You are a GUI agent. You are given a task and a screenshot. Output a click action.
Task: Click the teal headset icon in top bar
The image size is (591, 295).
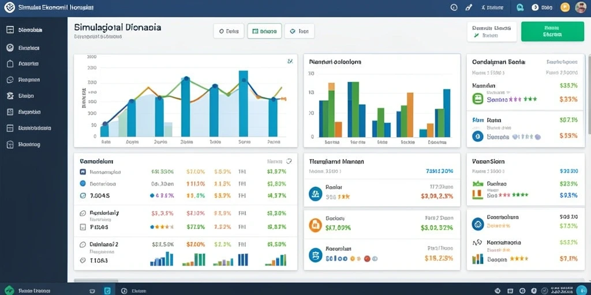[x=520, y=7]
